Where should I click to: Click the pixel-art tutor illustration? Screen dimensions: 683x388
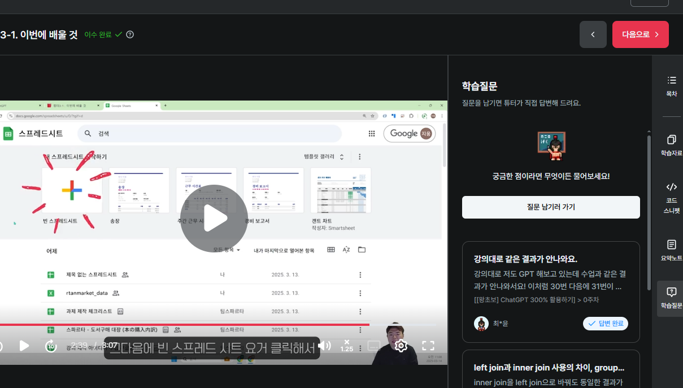point(551,146)
